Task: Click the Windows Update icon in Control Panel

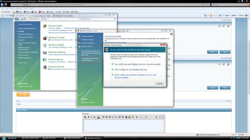Action: click(x=45, y=45)
